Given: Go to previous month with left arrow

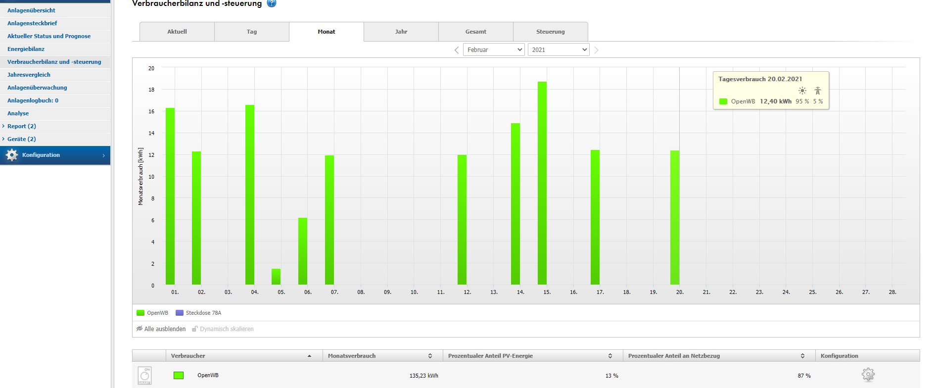Looking at the screenshot, I should tap(457, 50).
